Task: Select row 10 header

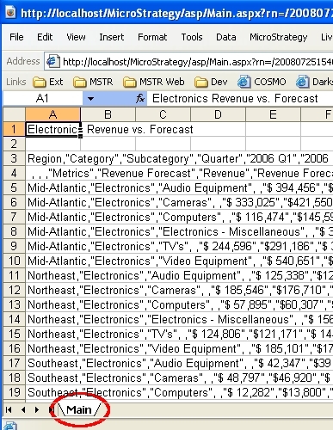Action: 14,261
